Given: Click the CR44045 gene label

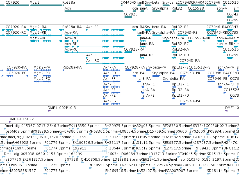Looking at the screenshot, I should (x=128, y=3).
